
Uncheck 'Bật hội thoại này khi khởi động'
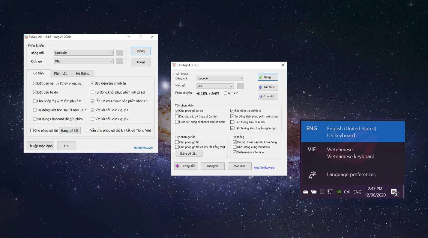click(235, 142)
